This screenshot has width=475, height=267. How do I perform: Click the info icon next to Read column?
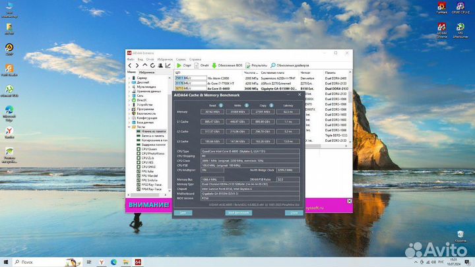click(x=221, y=105)
